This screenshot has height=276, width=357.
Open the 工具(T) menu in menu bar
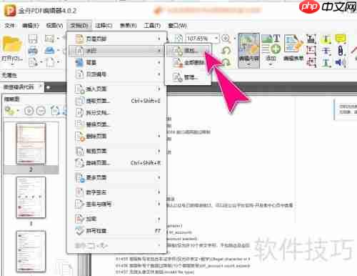click(x=152, y=26)
